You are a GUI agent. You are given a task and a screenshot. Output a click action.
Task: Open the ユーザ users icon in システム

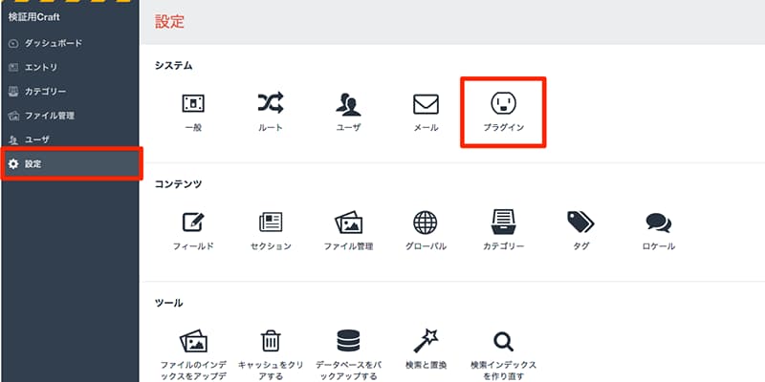coord(348,104)
